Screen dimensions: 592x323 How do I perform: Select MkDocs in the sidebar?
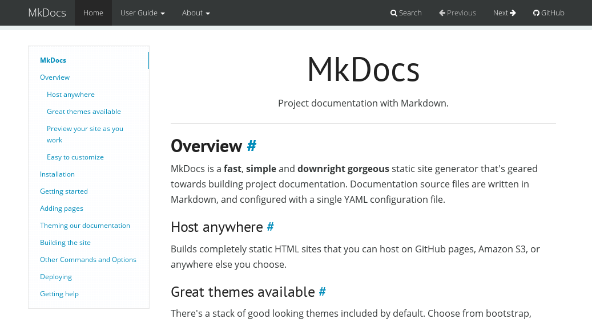click(x=53, y=60)
